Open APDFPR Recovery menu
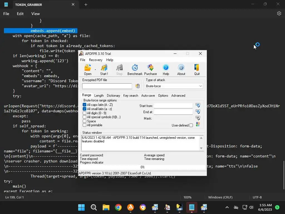The image size is (285, 214). pos(96,60)
